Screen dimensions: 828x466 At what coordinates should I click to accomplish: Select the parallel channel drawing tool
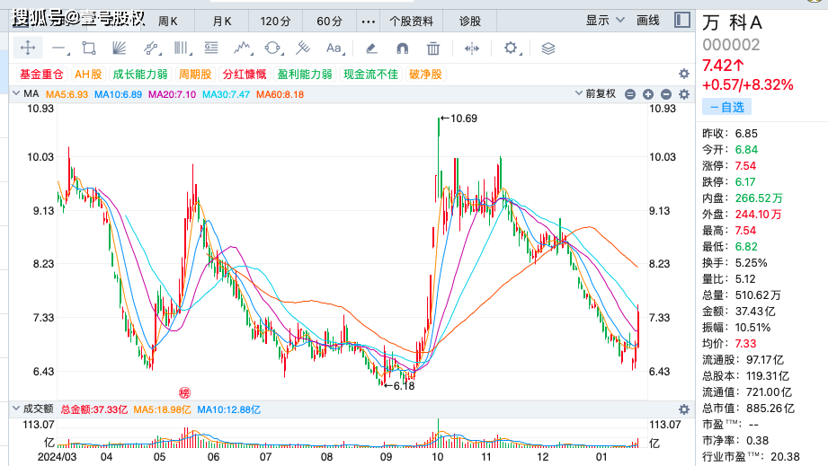[x=152, y=48]
